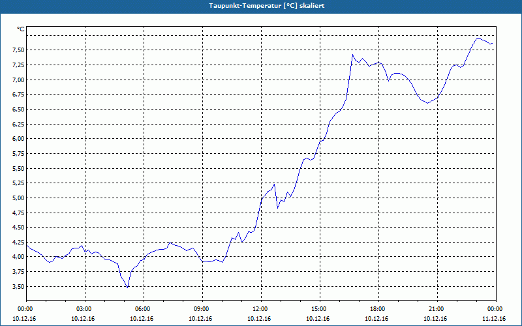522x326 pixels.
Task: Click the 11.12.16 date label
Action: pos(494,319)
